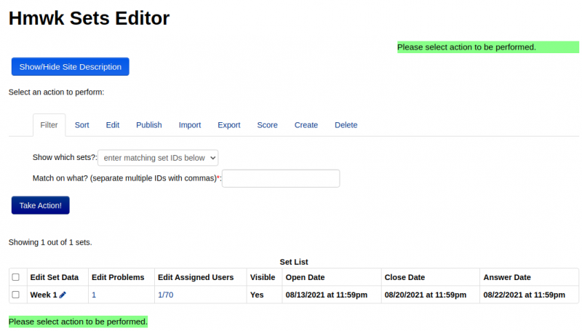Click the 'Showing 1 out of 1 sets.' text
Screen dimensions: 582x331
(50, 242)
